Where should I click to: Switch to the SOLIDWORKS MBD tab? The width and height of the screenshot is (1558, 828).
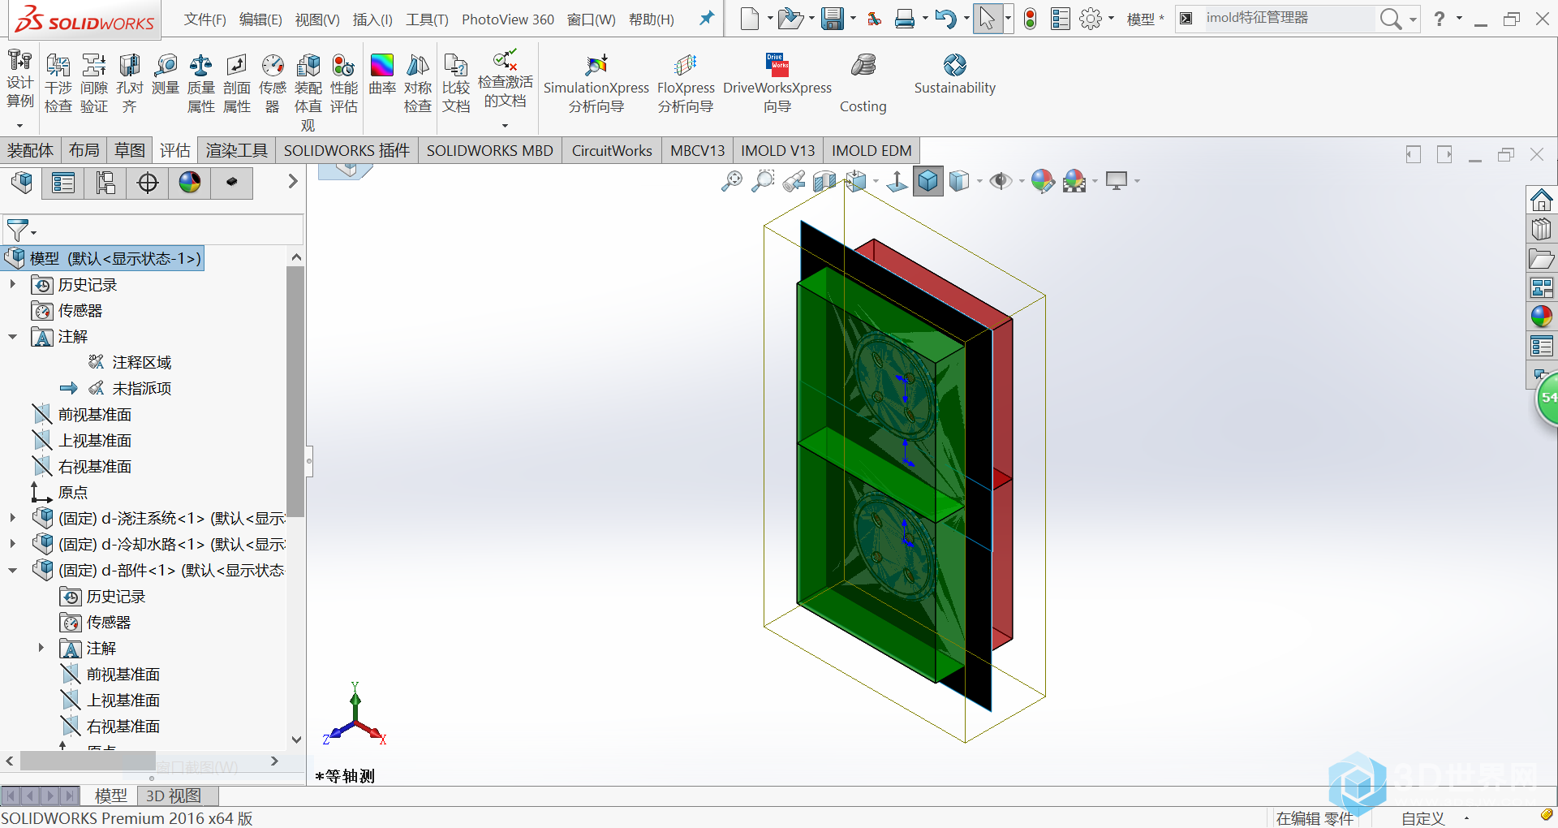click(490, 150)
